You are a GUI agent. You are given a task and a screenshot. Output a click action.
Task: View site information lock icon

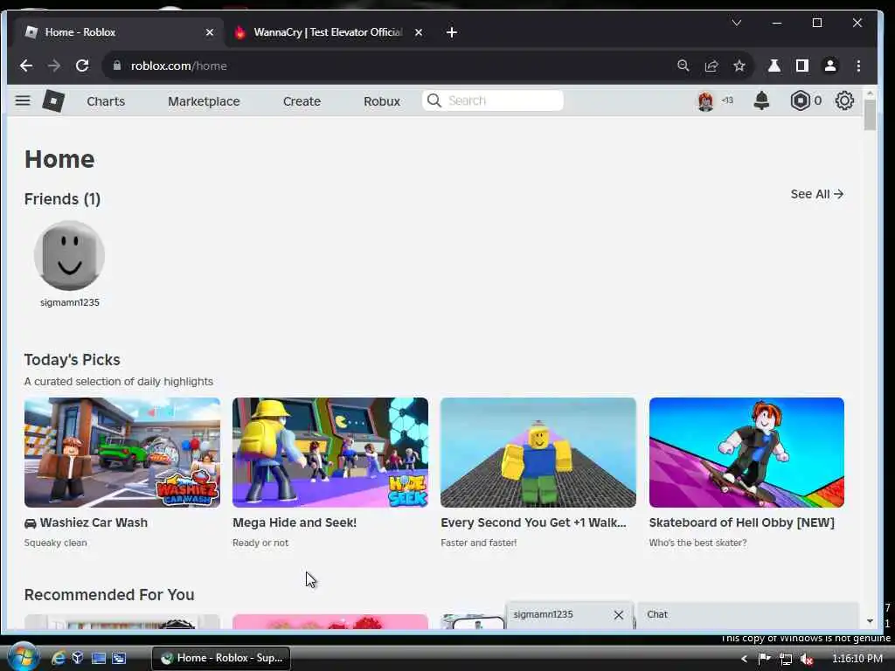(117, 66)
